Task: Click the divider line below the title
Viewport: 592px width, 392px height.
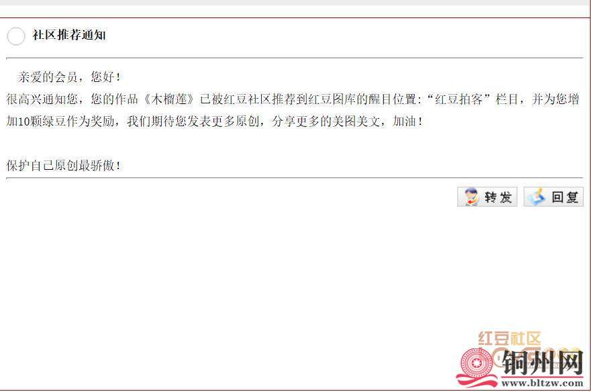Action: (295, 58)
